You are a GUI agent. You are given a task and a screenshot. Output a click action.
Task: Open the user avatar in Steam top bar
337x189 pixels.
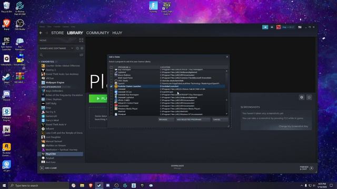pyautogui.click(x=279, y=27)
